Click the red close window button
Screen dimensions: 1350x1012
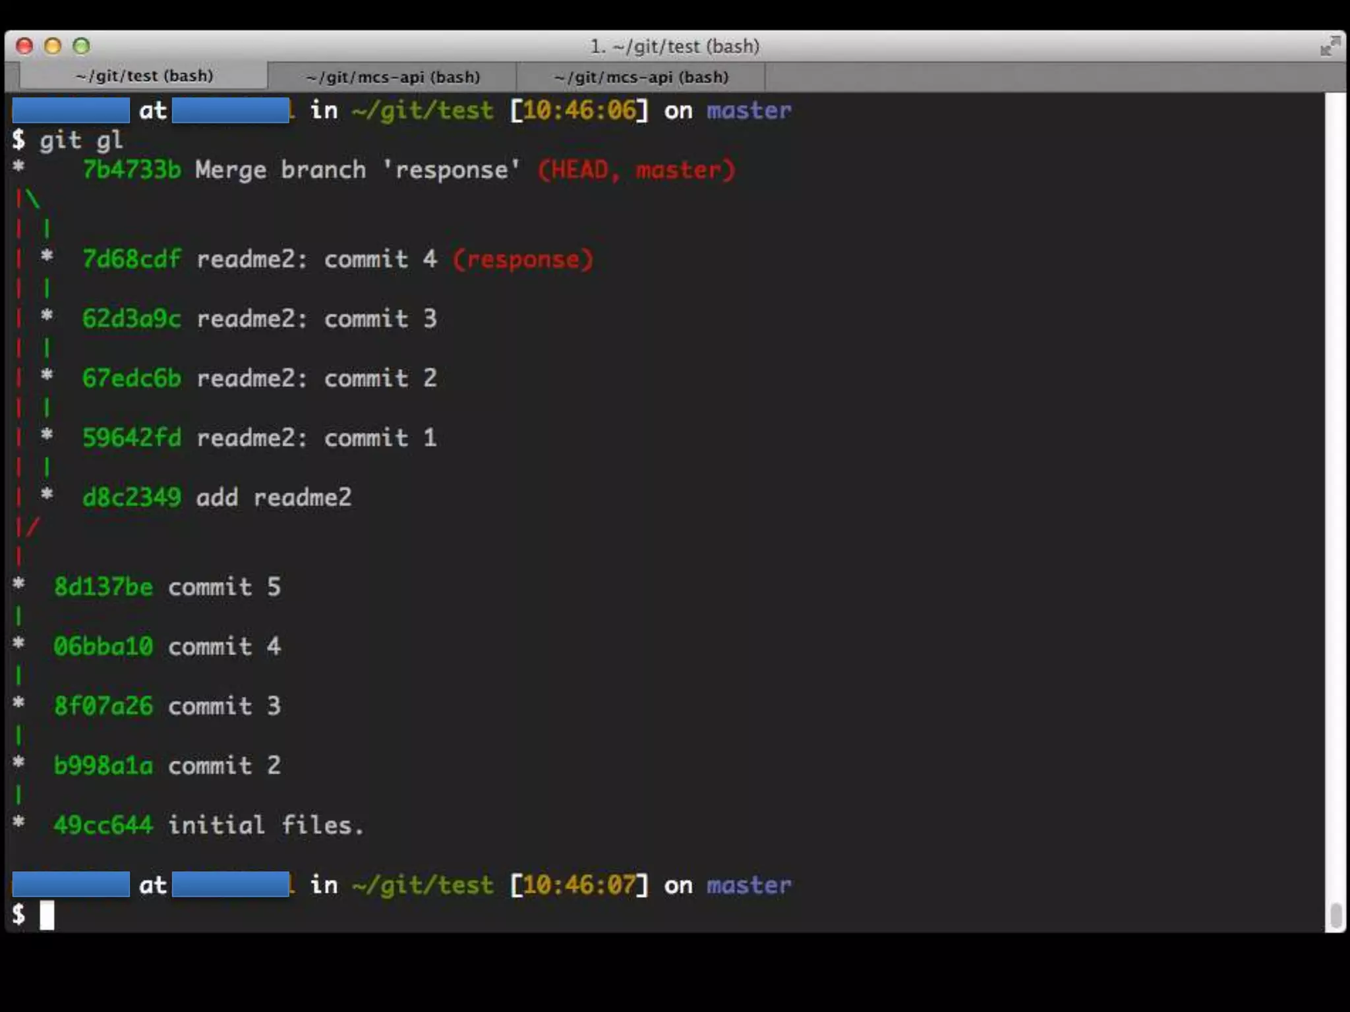pyautogui.click(x=25, y=45)
